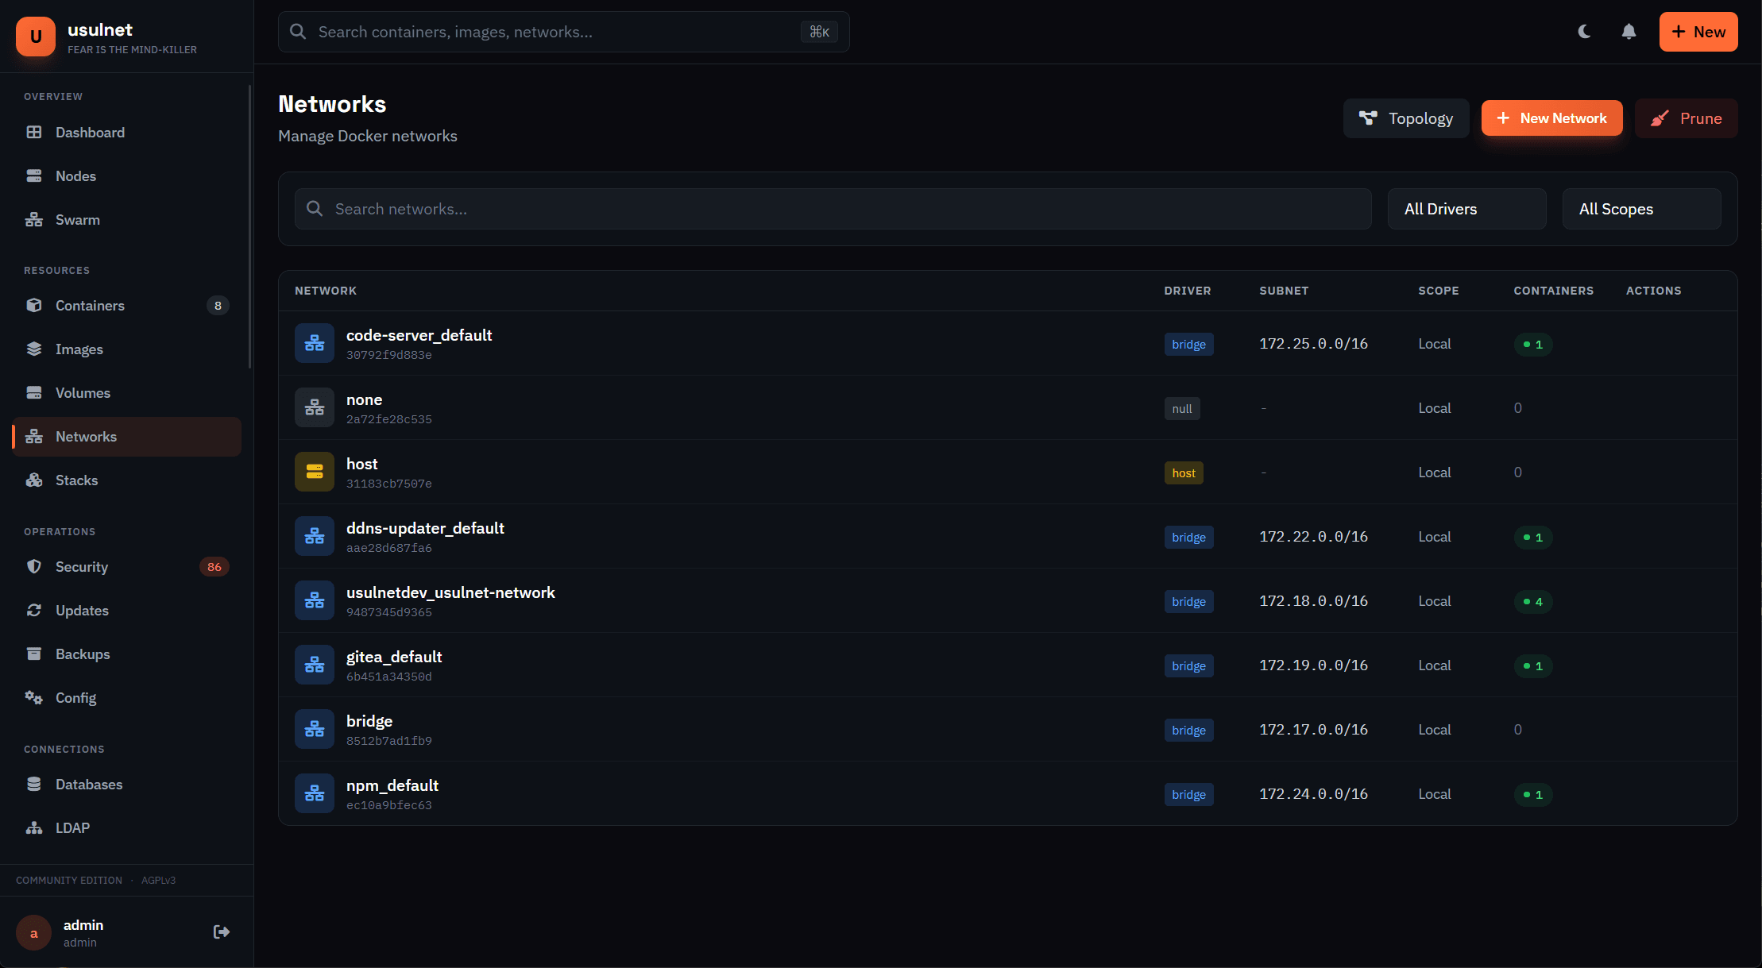
Task: Open the All Drivers filter dropdown
Action: 1466,208
